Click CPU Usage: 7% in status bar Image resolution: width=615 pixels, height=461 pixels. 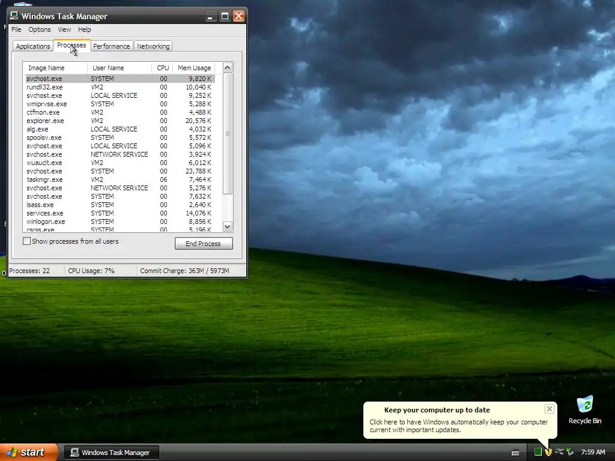91,271
